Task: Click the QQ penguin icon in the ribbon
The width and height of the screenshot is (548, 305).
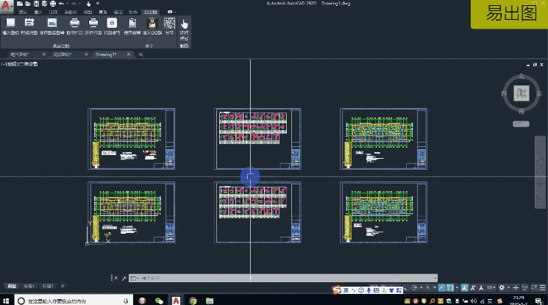Action: 152,24
